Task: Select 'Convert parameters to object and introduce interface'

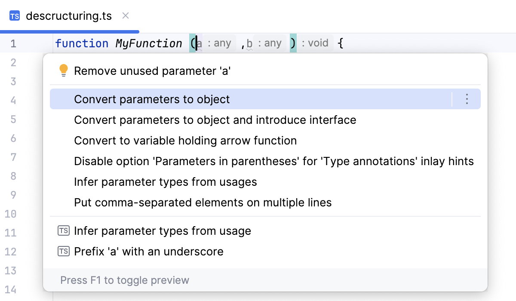Action: tap(215, 120)
